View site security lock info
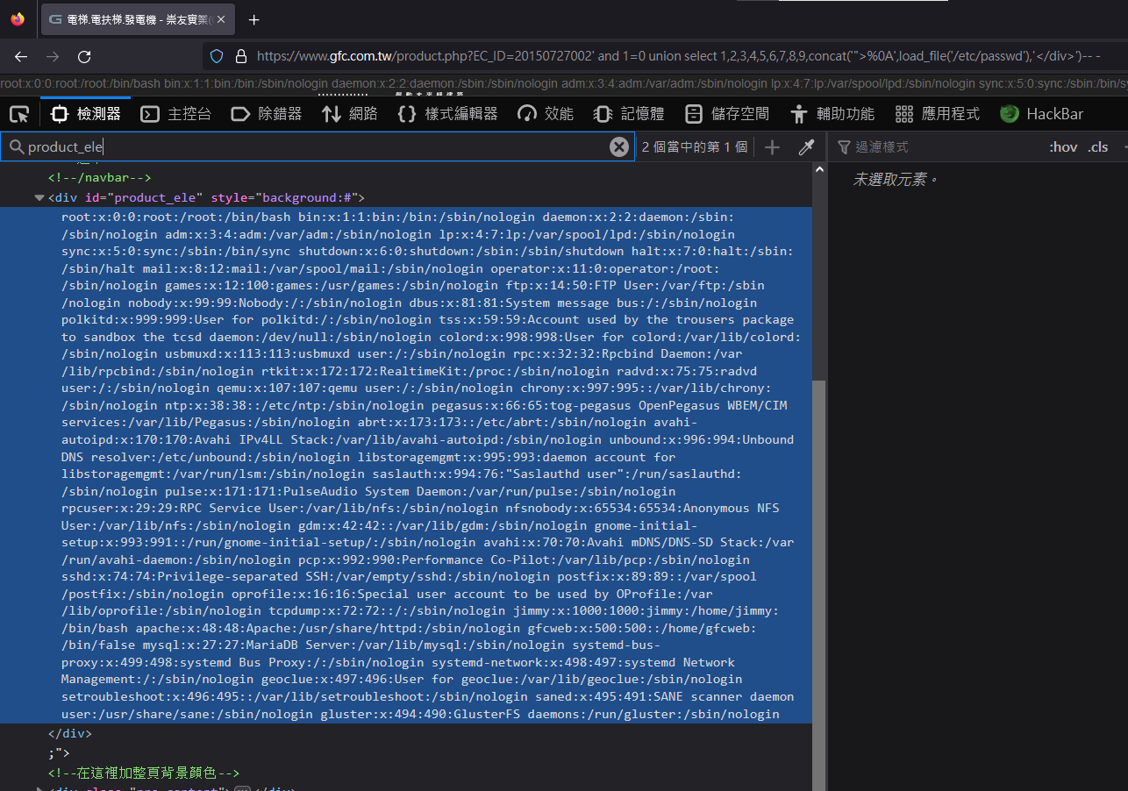1128x791 pixels. click(x=241, y=57)
